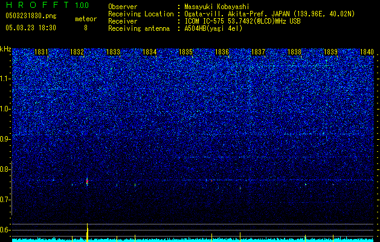Viewport: 380px width, 242px height.
Task: Click time marker 1834
Action: coord(150,52)
